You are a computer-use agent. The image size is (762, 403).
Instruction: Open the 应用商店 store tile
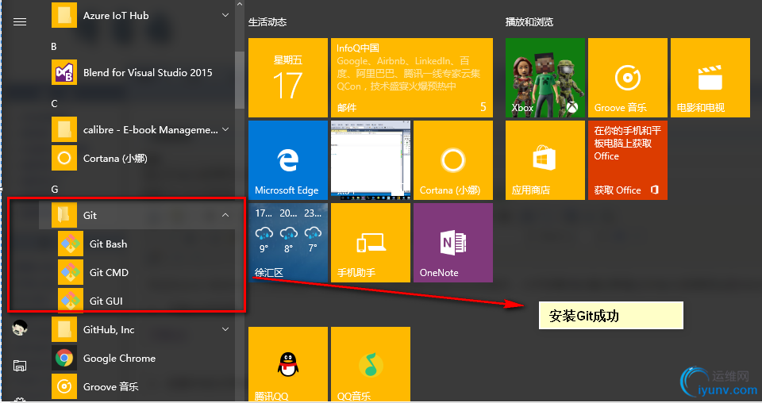(x=545, y=160)
